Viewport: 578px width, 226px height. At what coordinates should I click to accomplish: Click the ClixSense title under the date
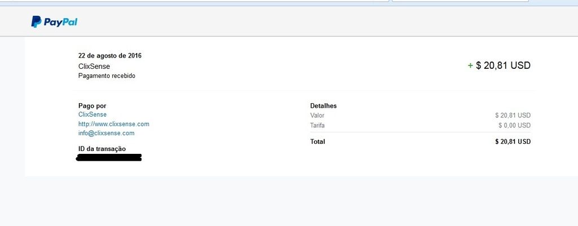94,67
